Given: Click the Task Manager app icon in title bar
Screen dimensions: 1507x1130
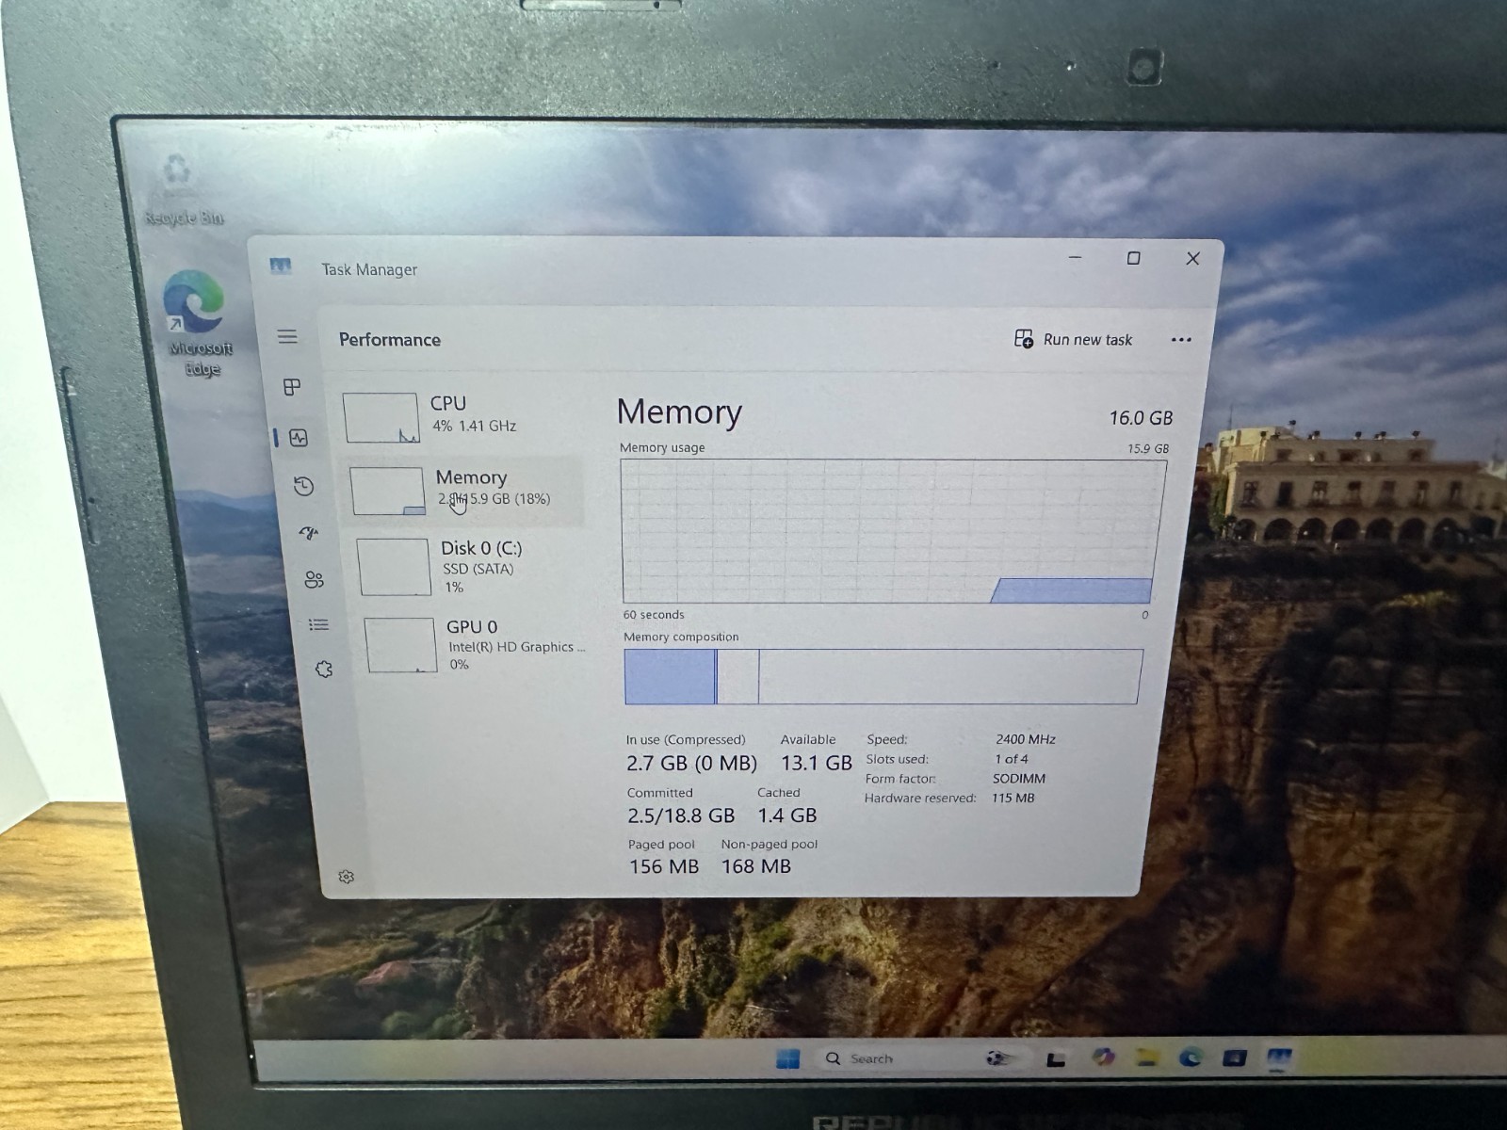Looking at the screenshot, I should pos(281,266).
